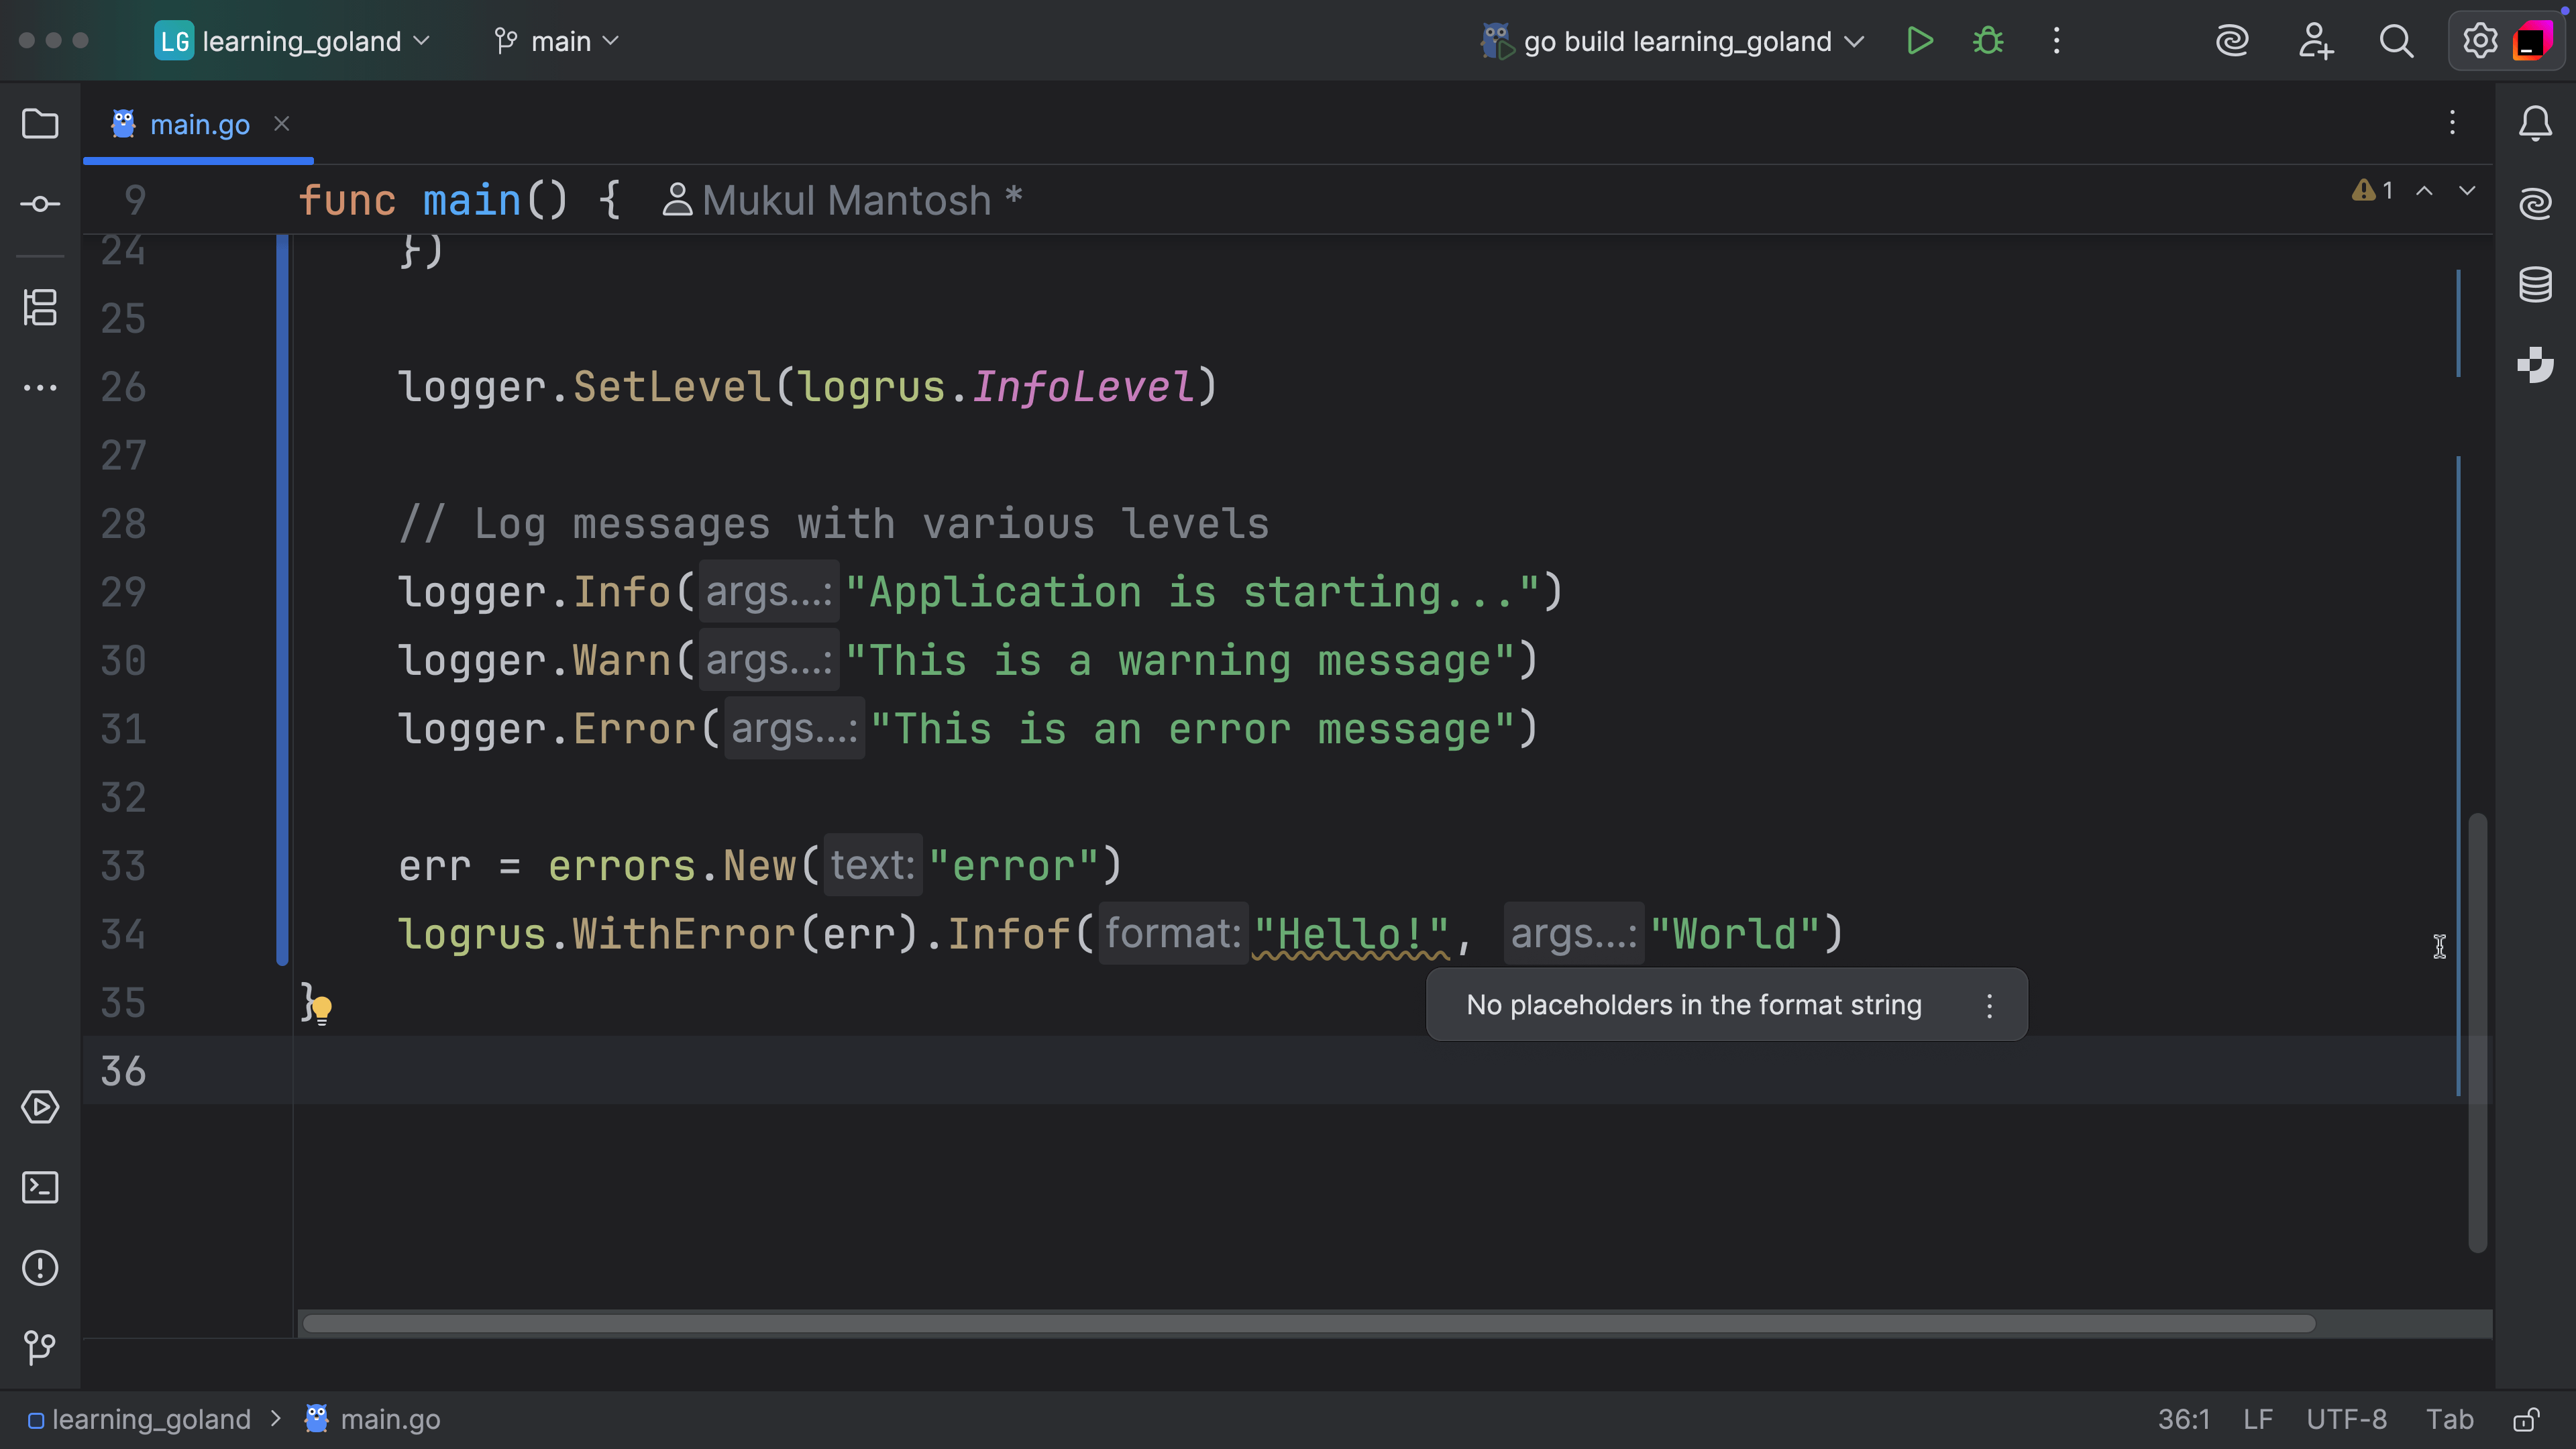
Task: Open IDE Settings via the gear icon
Action: (2478, 41)
